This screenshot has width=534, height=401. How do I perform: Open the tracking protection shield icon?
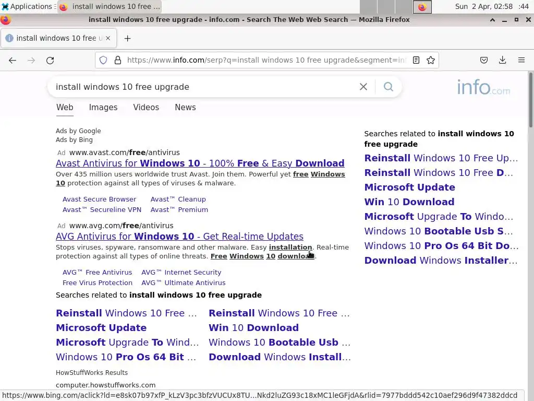(x=103, y=61)
